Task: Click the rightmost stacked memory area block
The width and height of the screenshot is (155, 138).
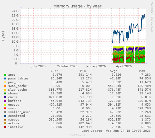Action: point(140,55)
